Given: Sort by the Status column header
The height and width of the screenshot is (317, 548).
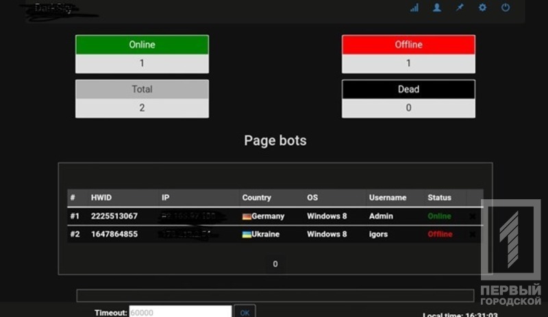Looking at the screenshot, I should click(439, 198).
